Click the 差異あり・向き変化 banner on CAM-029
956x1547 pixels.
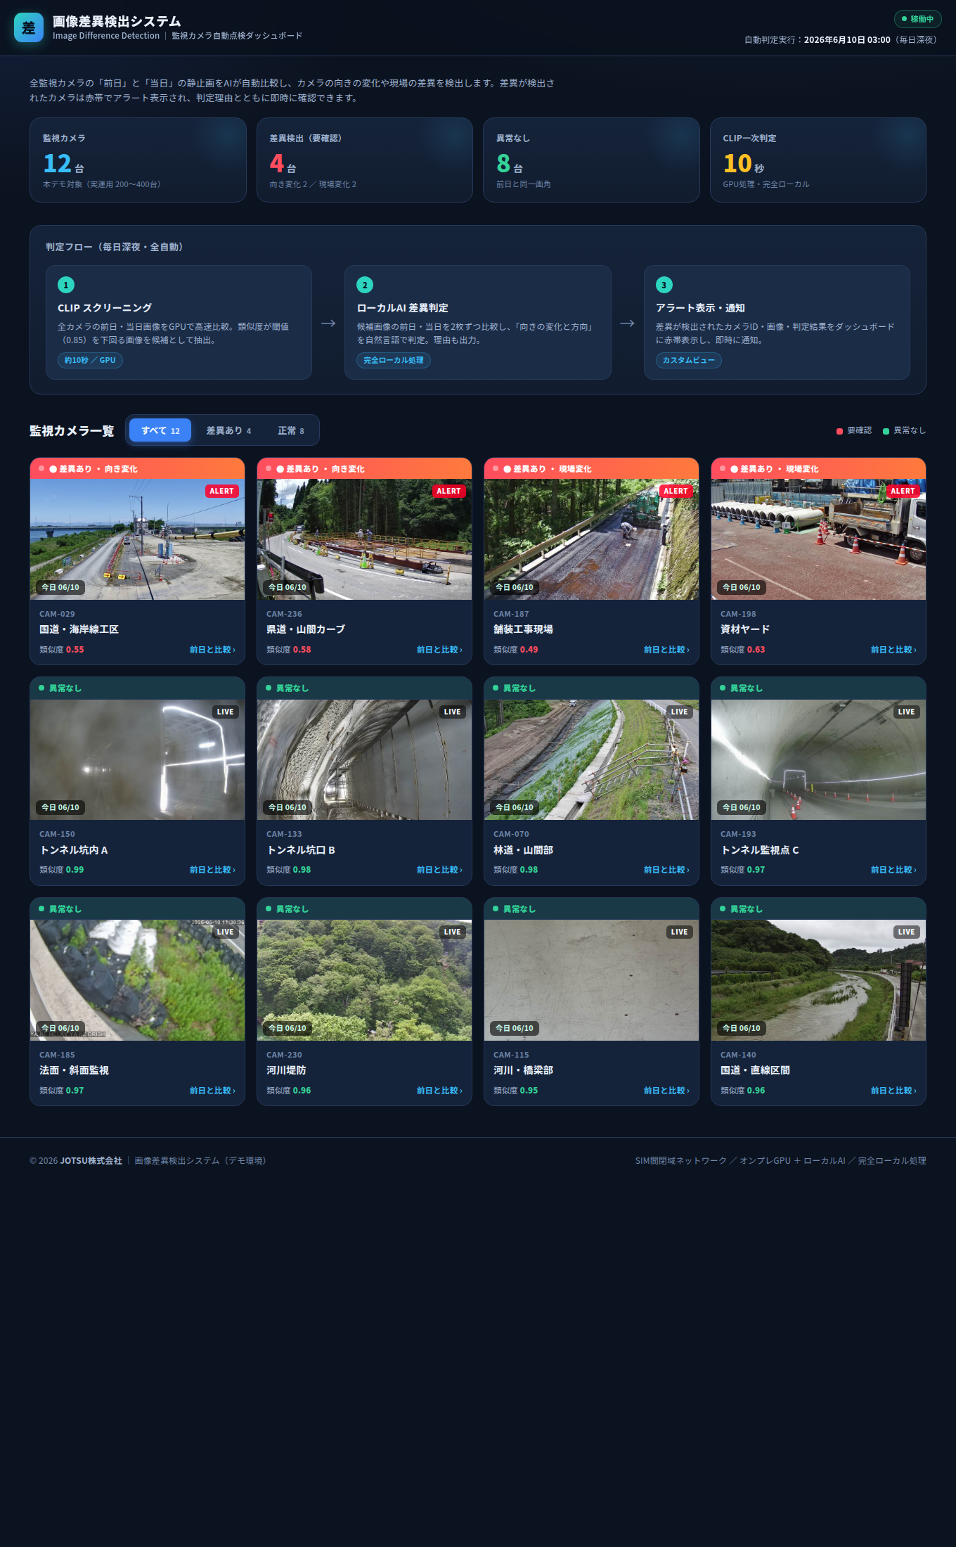coord(137,468)
